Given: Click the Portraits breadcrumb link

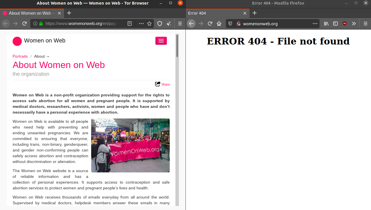Looking at the screenshot, I should 20,56.
